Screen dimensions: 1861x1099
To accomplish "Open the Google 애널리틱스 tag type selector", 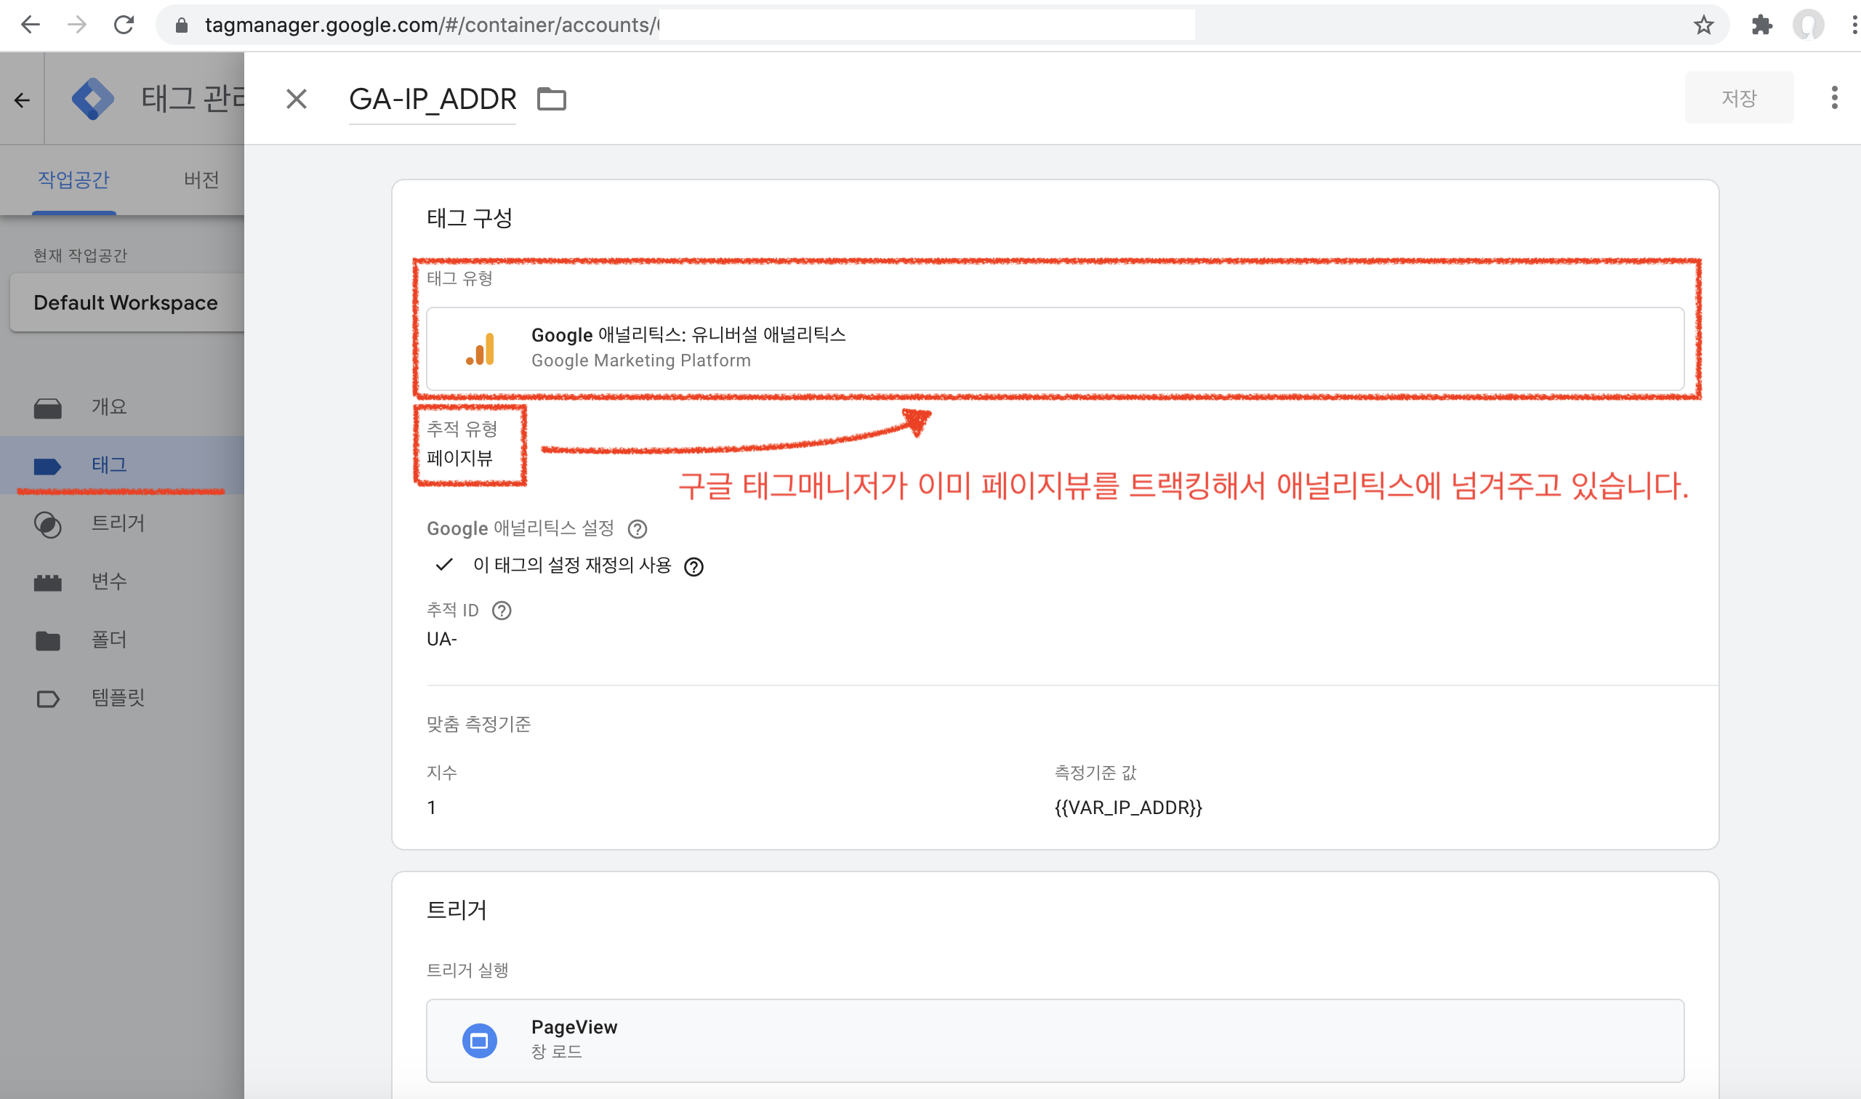I will 1054,348.
